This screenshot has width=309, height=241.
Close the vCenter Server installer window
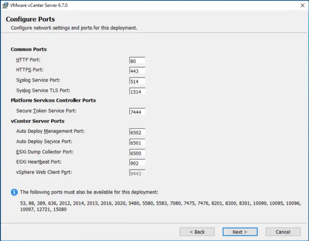pyautogui.click(x=302, y=5)
